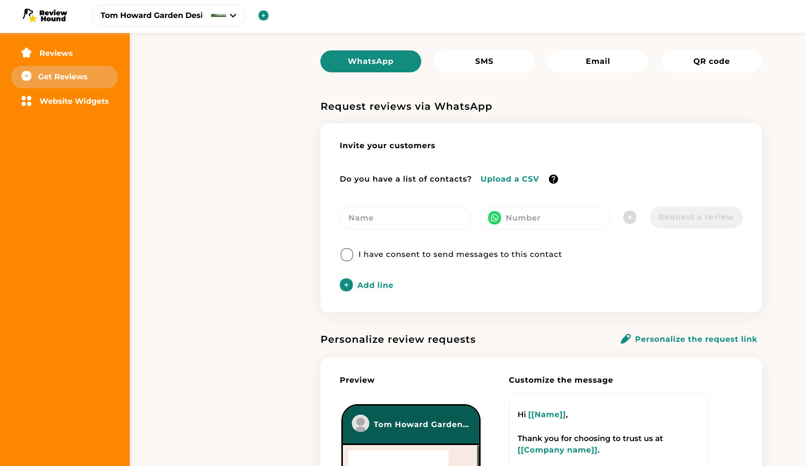Focus the Name input field
805x466 pixels.
pos(405,218)
